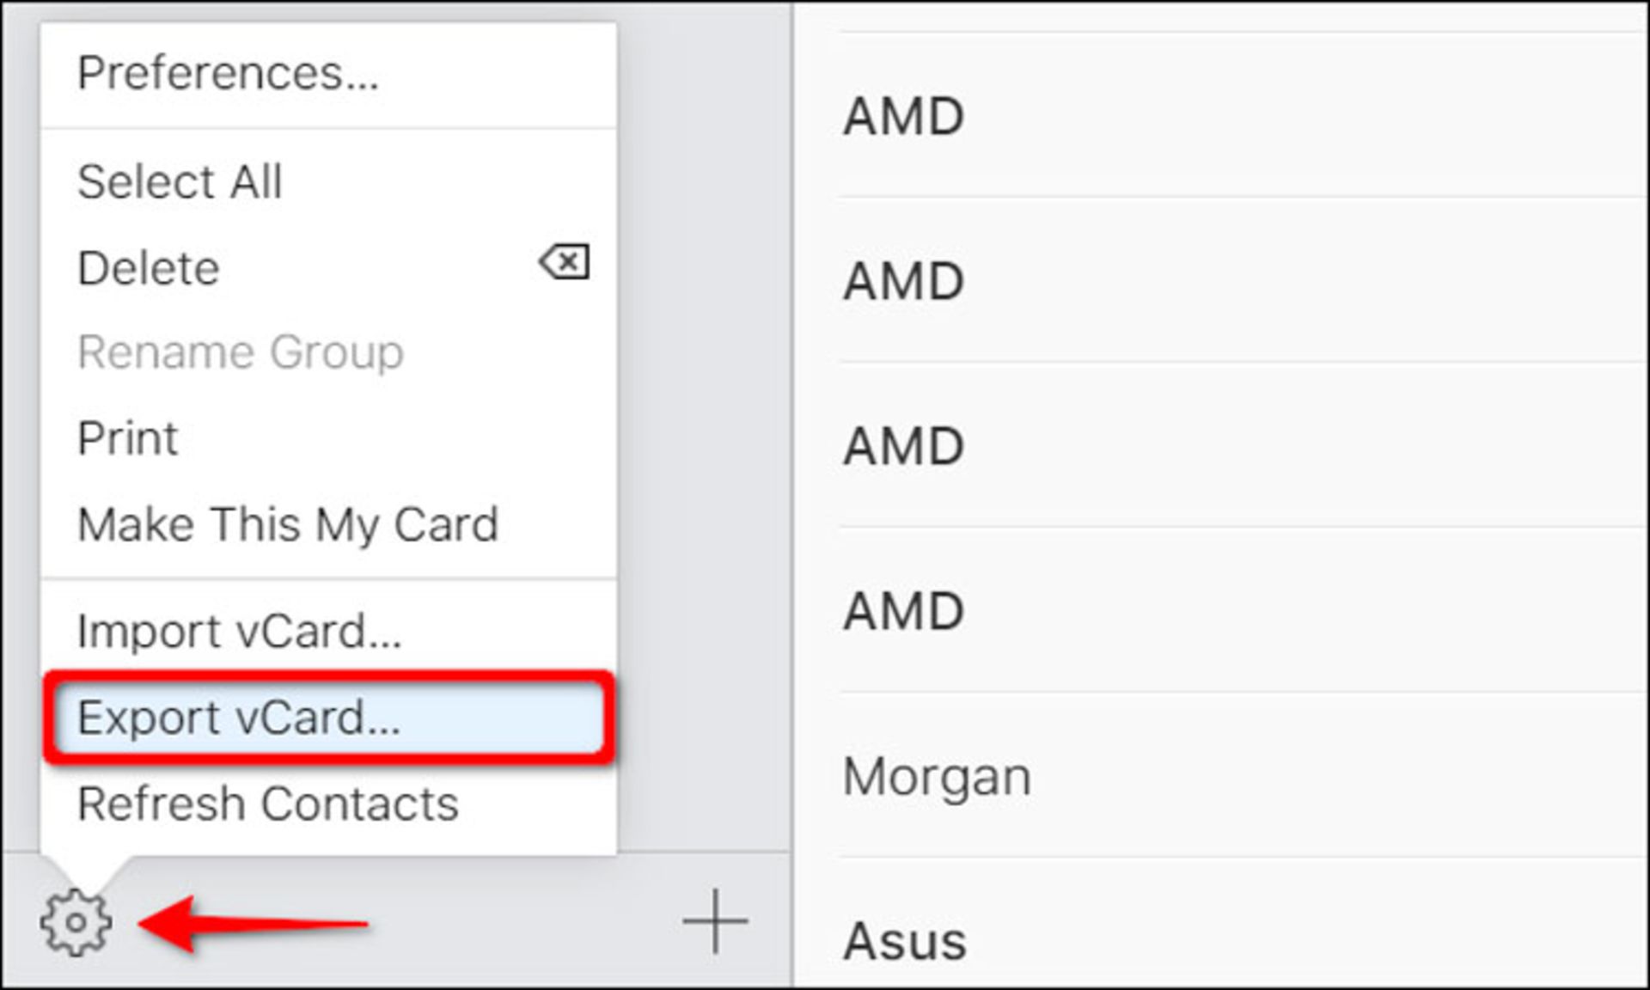Click the plus add contact icon
1650x990 pixels.
click(715, 921)
